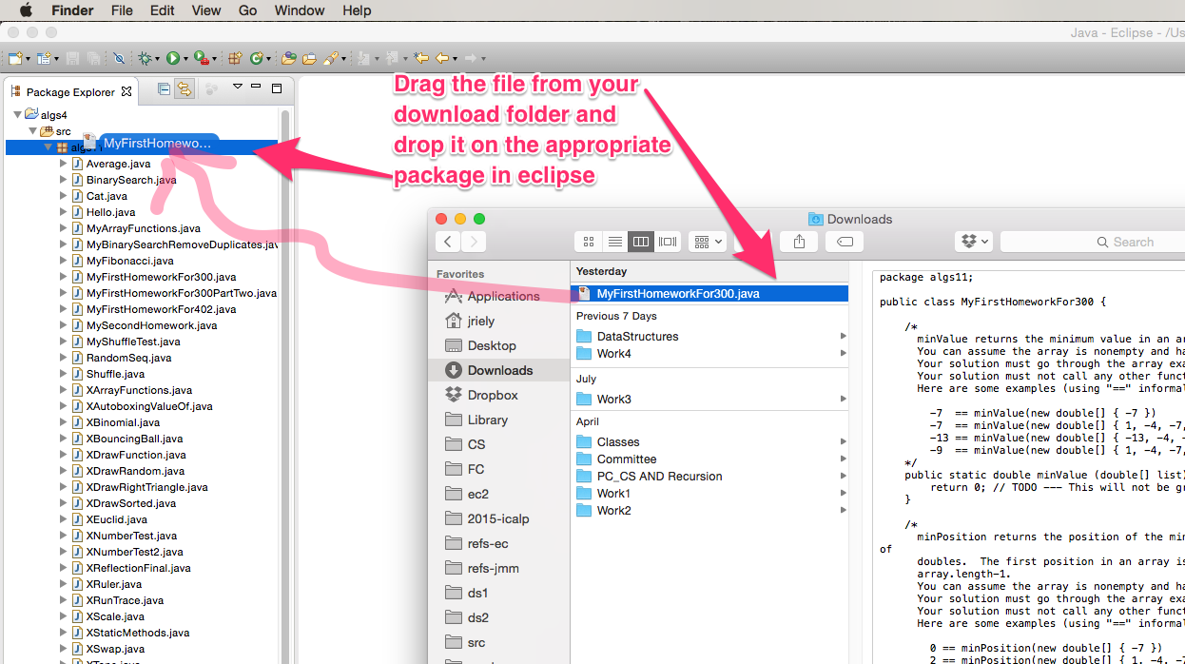Switch Finder to icon view
This screenshot has width=1185, height=664.
pos(588,242)
